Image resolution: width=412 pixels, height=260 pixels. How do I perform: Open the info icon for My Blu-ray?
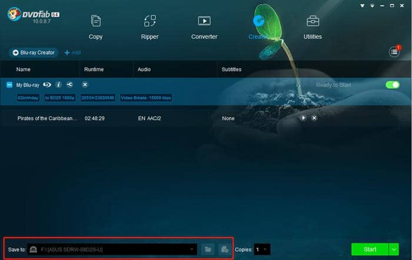pos(58,85)
